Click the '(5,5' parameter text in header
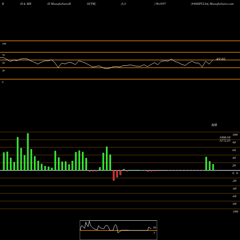240x240 pixels. click(x=123, y=4)
